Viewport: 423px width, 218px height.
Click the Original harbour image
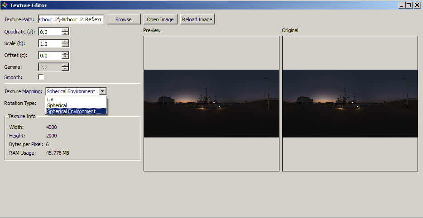pyautogui.click(x=350, y=104)
